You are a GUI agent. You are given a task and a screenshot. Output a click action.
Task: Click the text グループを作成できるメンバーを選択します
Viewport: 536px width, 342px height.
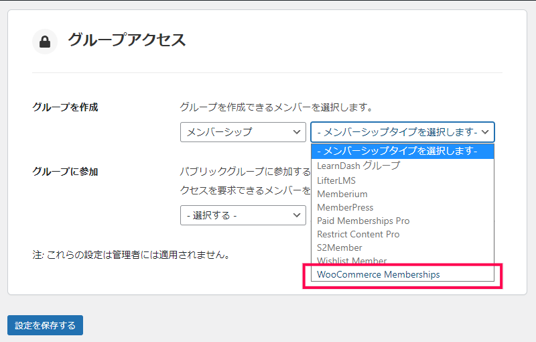(276, 107)
